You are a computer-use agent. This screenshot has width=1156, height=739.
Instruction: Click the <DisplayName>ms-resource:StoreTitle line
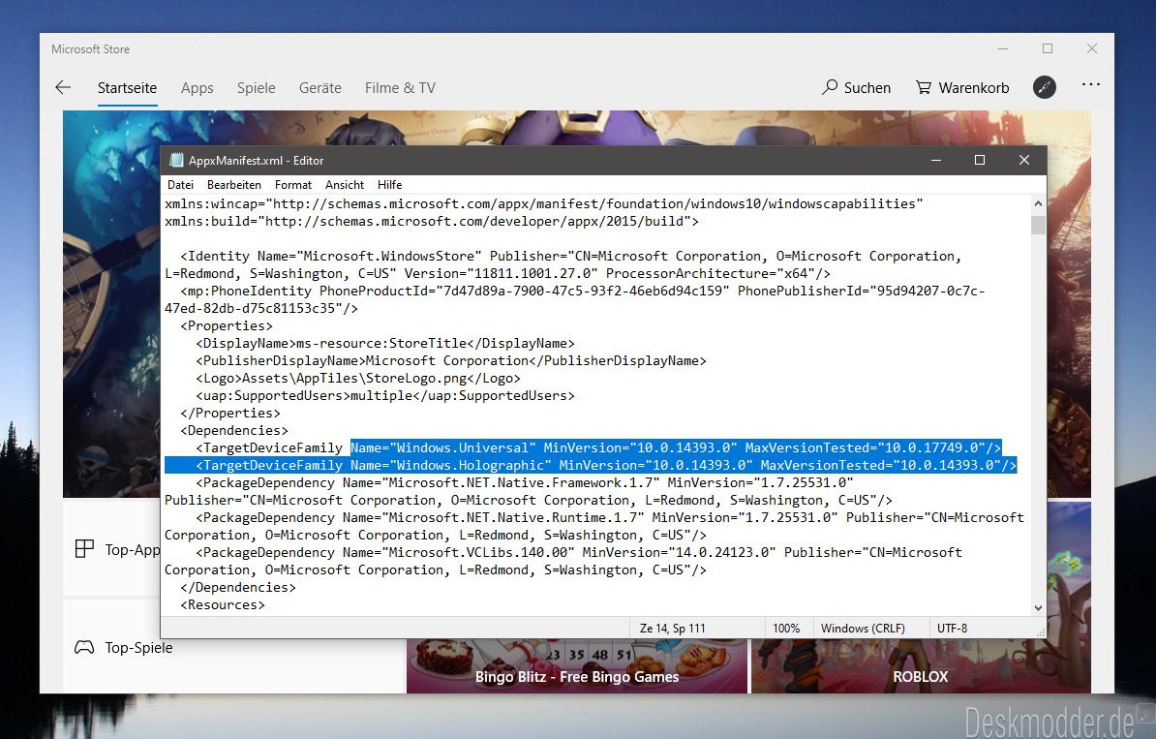(x=384, y=344)
